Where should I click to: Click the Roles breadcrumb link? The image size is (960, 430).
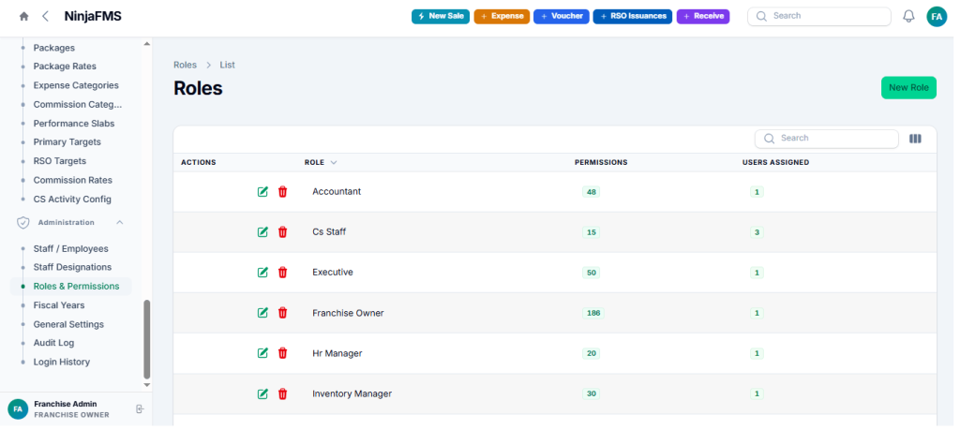185,65
